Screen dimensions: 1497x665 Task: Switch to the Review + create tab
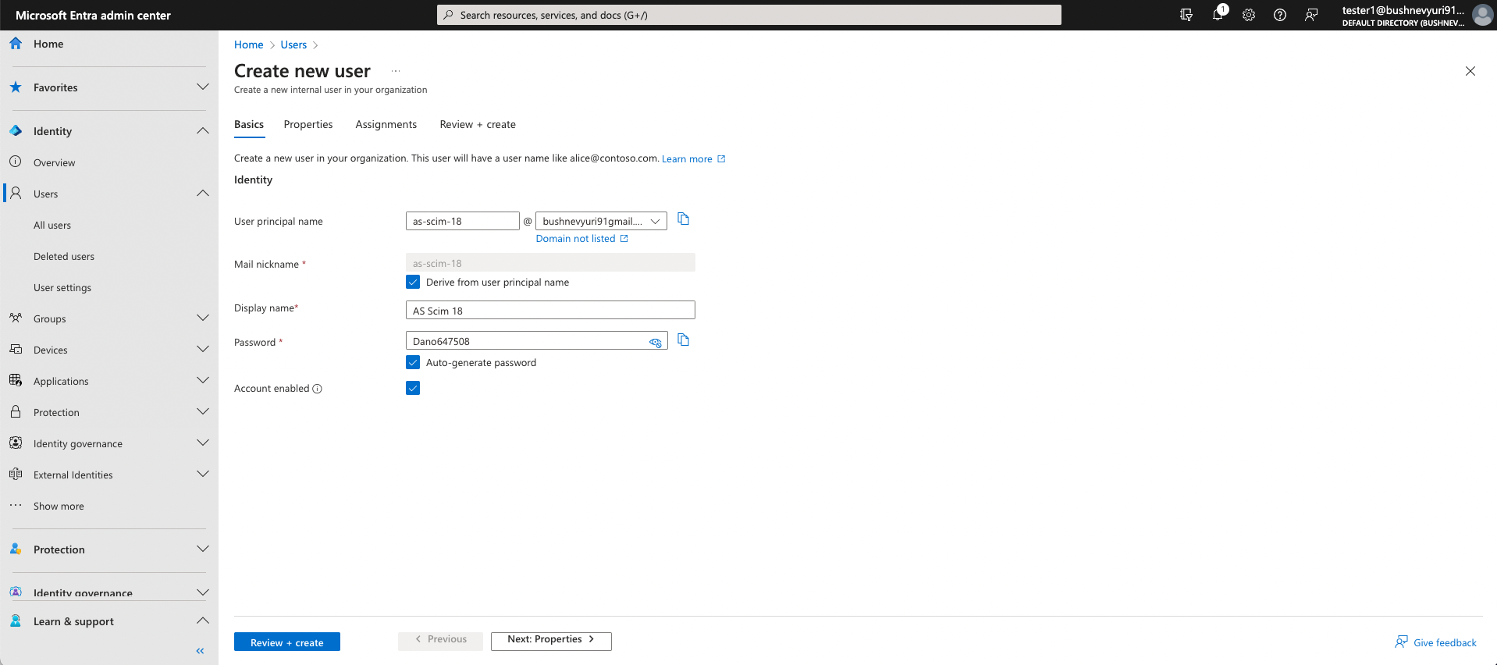pos(478,124)
